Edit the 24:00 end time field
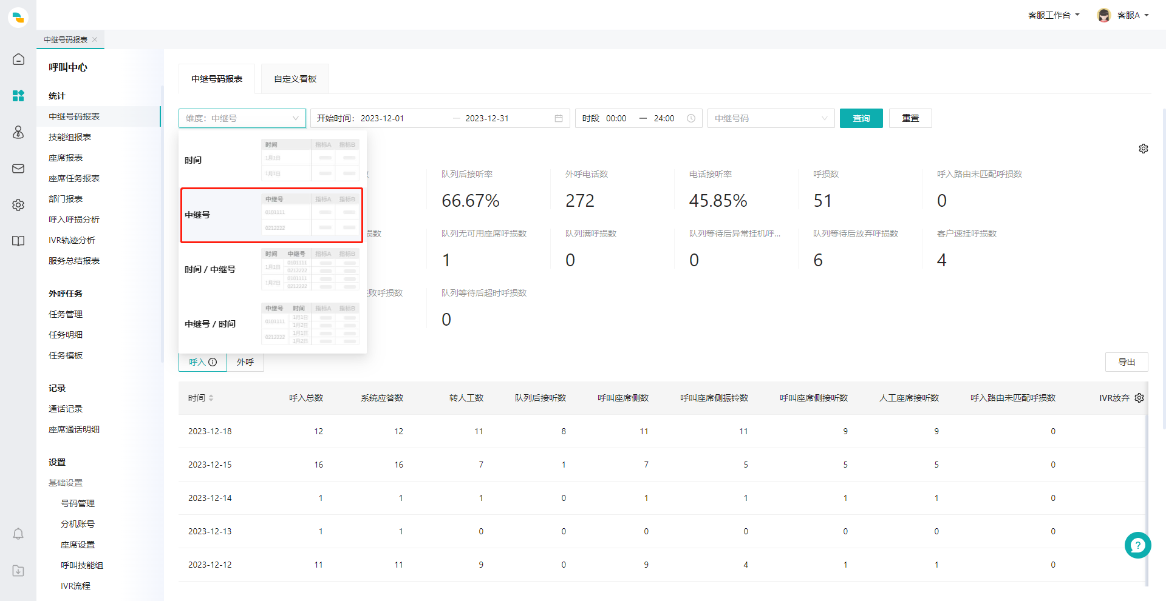1166x601 pixels. 664,118
